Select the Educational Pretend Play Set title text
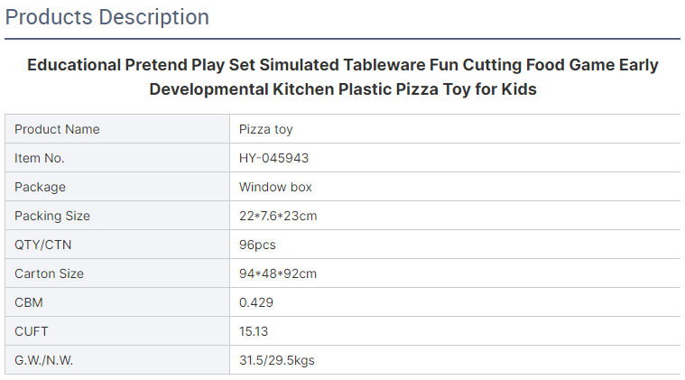The height and width of the screenshot is (380, 685). [x=343, y=77]
